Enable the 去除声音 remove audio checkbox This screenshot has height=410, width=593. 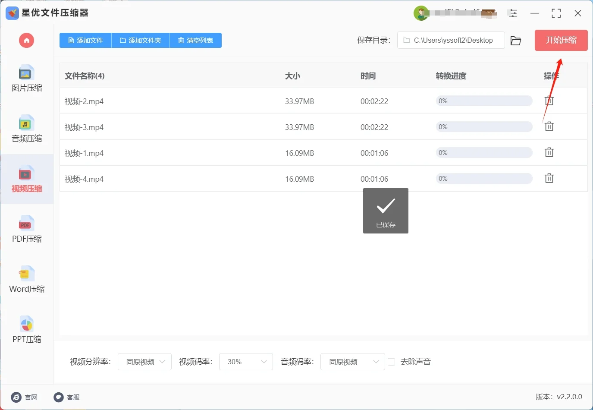(x=391, y=362)
